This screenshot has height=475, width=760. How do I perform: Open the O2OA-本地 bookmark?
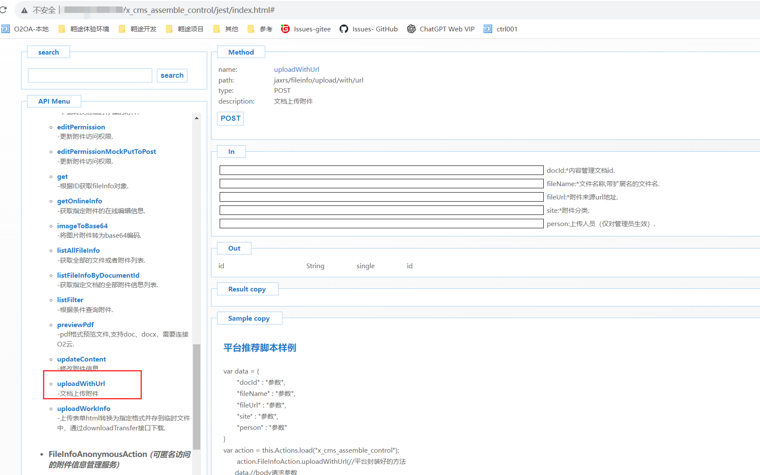coord(25,29)
